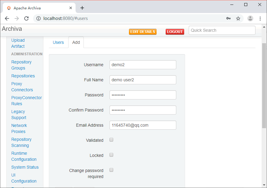Click the red LOGOUT button
Image resolution: width=267 pixels, height=188 pixels.
(175, 32)
